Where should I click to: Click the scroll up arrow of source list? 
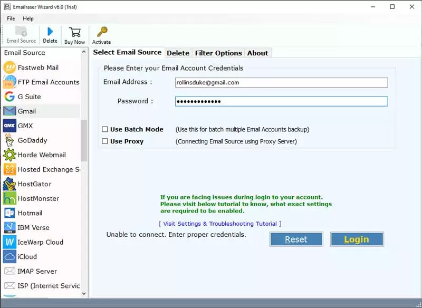84,52
